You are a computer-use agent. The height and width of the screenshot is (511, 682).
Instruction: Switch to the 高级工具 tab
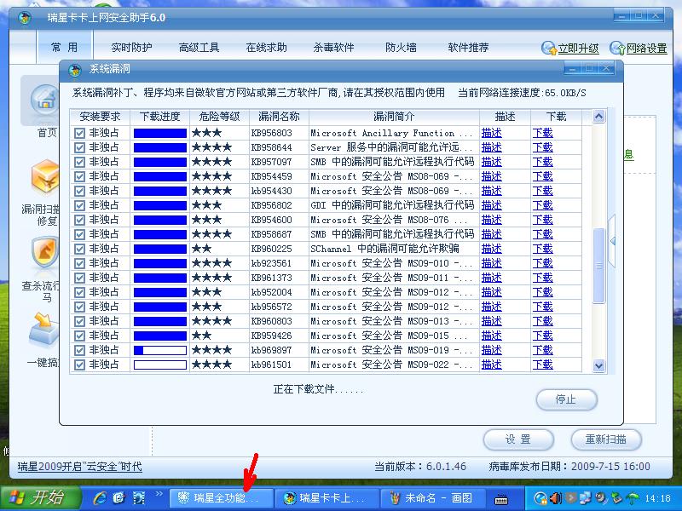click(x=199, y=48)
